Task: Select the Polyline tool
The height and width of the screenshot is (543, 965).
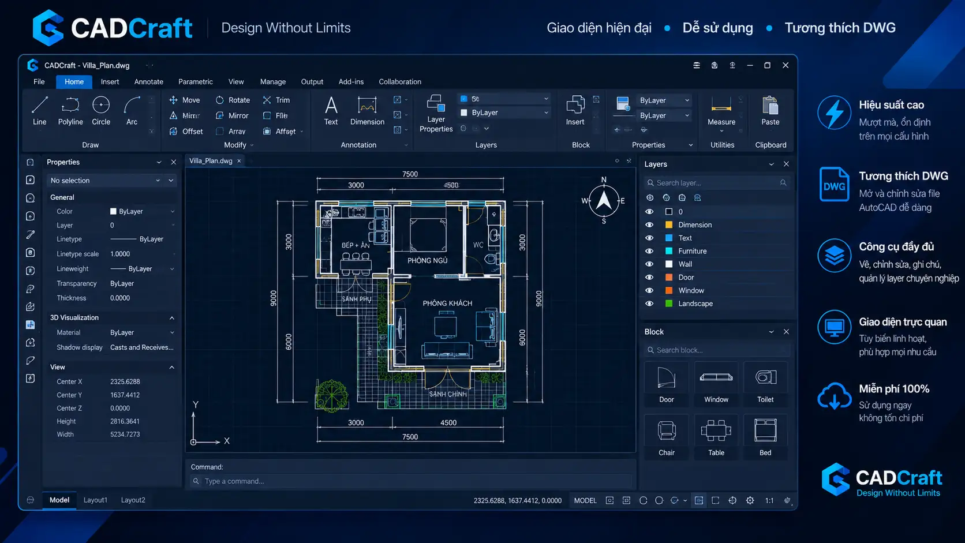Action: coord(70,111)
